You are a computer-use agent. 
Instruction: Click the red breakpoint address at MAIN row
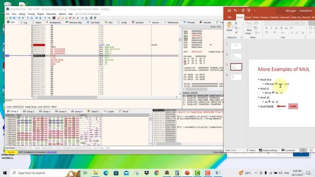click(x=39, y=45)
